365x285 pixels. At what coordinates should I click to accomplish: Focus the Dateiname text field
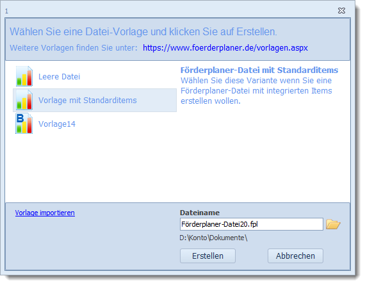tap(252, 224)
